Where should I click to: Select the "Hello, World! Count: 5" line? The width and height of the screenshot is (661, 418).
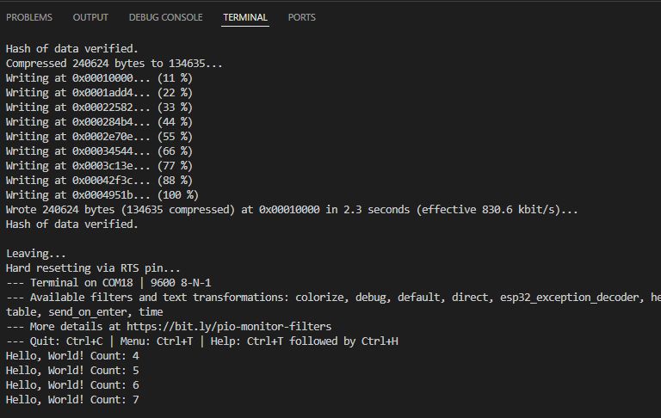click(72, 371)
